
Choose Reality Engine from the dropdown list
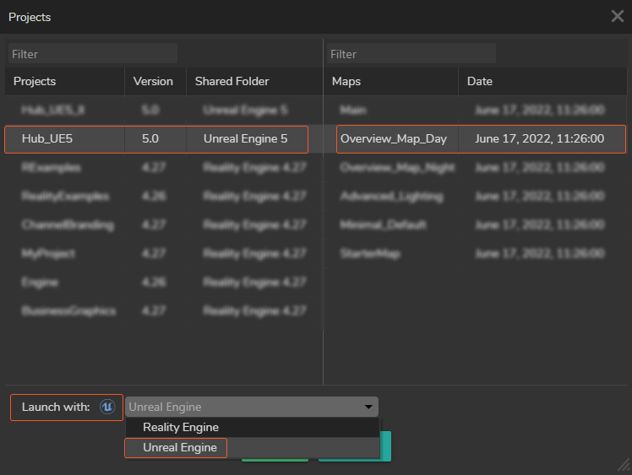pos(181,428)
